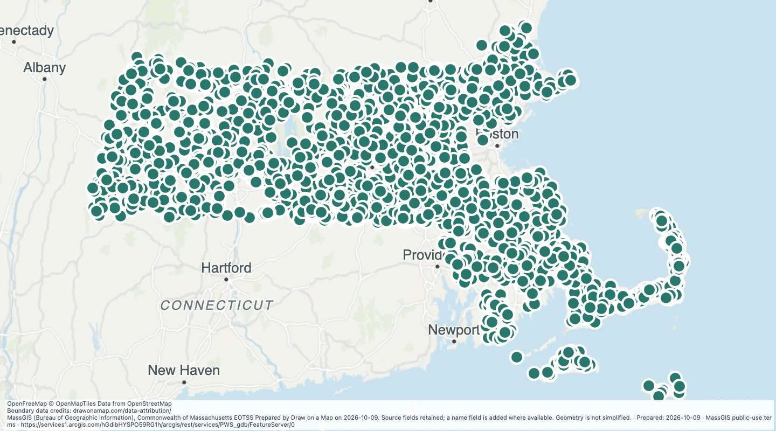The height and width of the screenshot is (431, 776).
Task: Click the CONNECTICUT state label
Action: click(217, 305)
